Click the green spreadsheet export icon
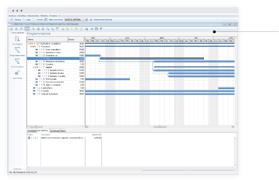This screenshot has width=279, height=183. point(87,29)
